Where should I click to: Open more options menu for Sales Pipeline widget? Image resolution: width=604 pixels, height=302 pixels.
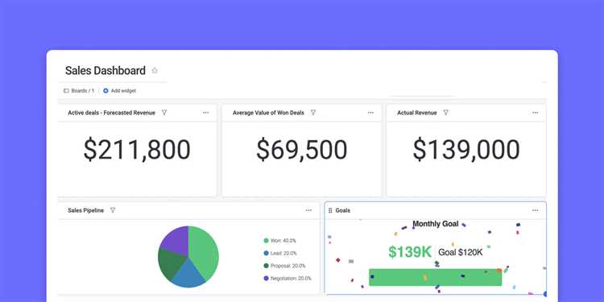[x=308, y=210]
